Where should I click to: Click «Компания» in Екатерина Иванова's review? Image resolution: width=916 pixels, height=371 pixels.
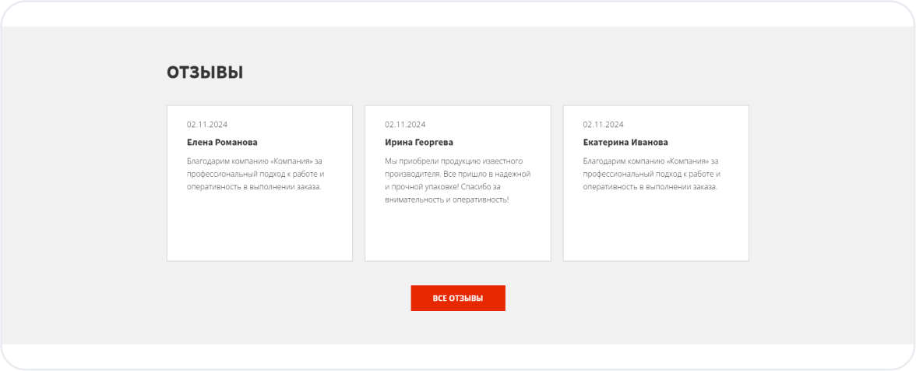pyautogui.click(x=685, y=161)
